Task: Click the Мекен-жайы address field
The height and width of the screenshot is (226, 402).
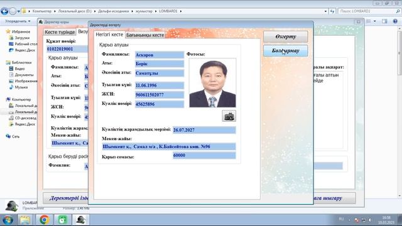Action: tap(169, 146)
